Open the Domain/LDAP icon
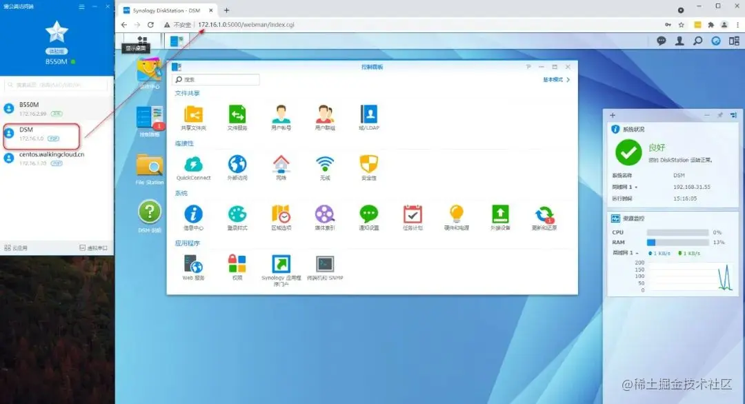745x404 pixels. pos(368,114)
